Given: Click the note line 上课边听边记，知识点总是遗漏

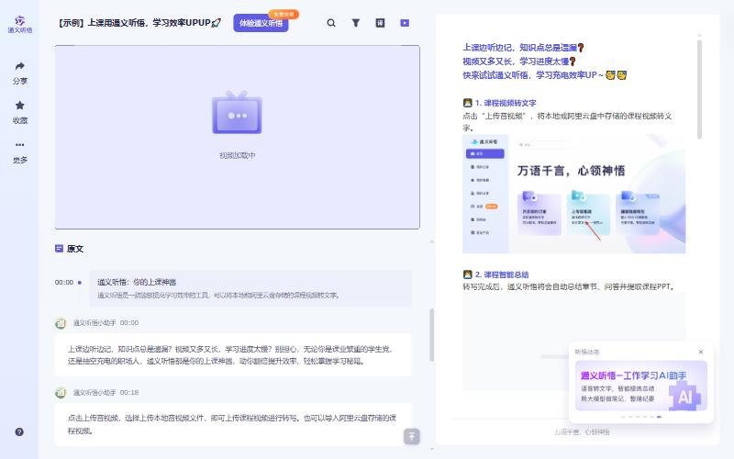Looking at the screenshot, I should point(523,48).
